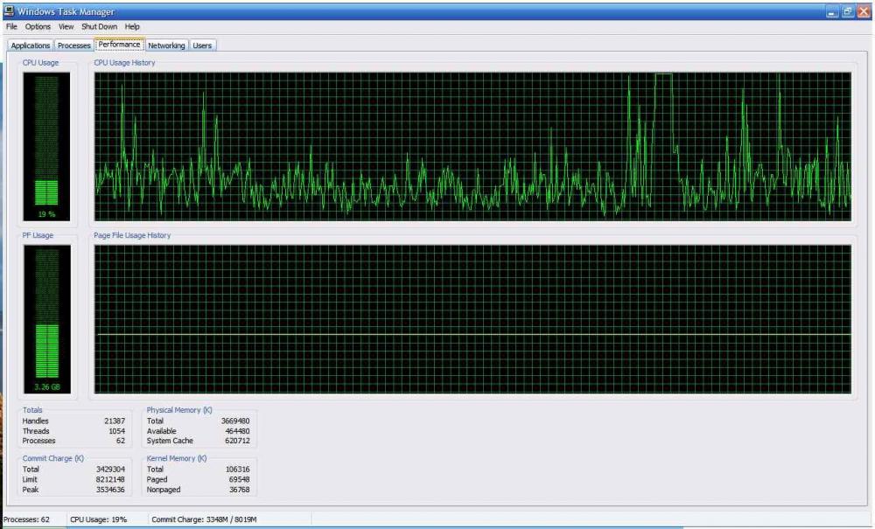
Task: Switch to the Applications tab
Action: pos(31,45)
